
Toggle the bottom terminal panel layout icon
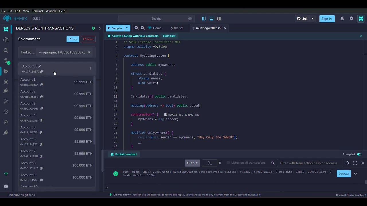point(211,19)
